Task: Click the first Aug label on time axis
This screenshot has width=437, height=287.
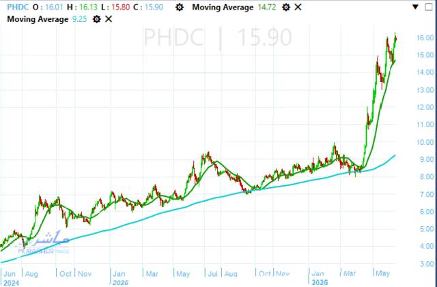Action: point(31,274)
